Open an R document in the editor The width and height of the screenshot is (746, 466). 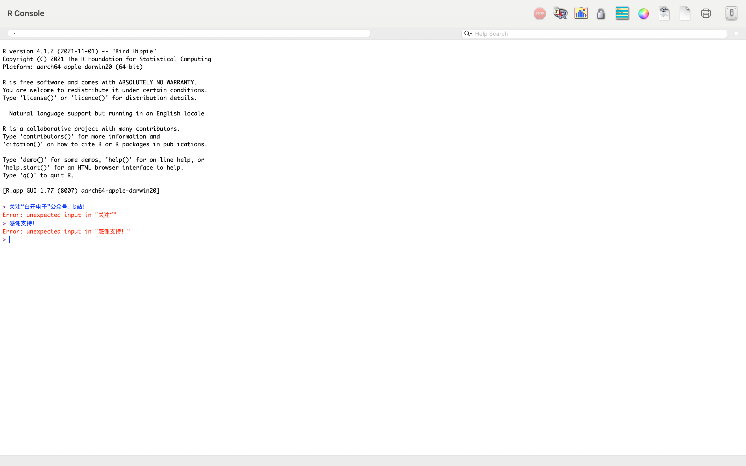(664, 13)
